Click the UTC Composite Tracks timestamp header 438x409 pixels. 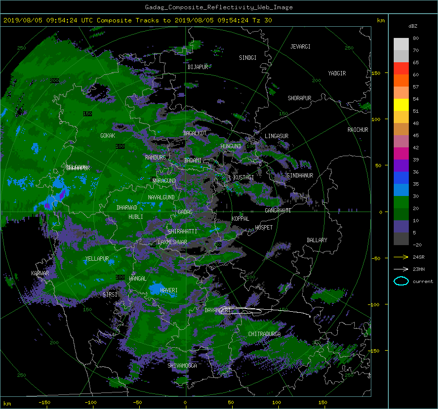point(138,20)
